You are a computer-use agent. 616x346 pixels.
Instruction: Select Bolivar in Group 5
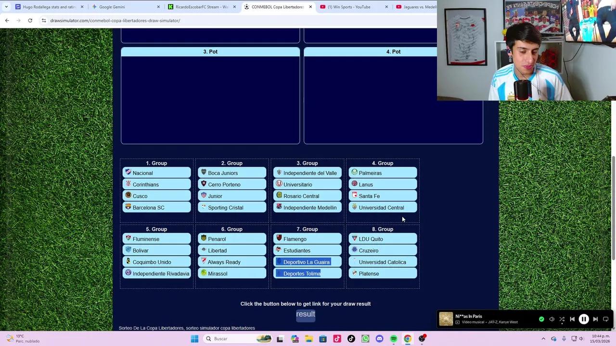click(x=156, y=250)
